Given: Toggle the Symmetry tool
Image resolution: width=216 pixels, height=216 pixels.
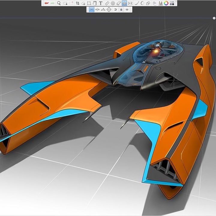Looking at the screenshot, I should [x=130, y=3].
